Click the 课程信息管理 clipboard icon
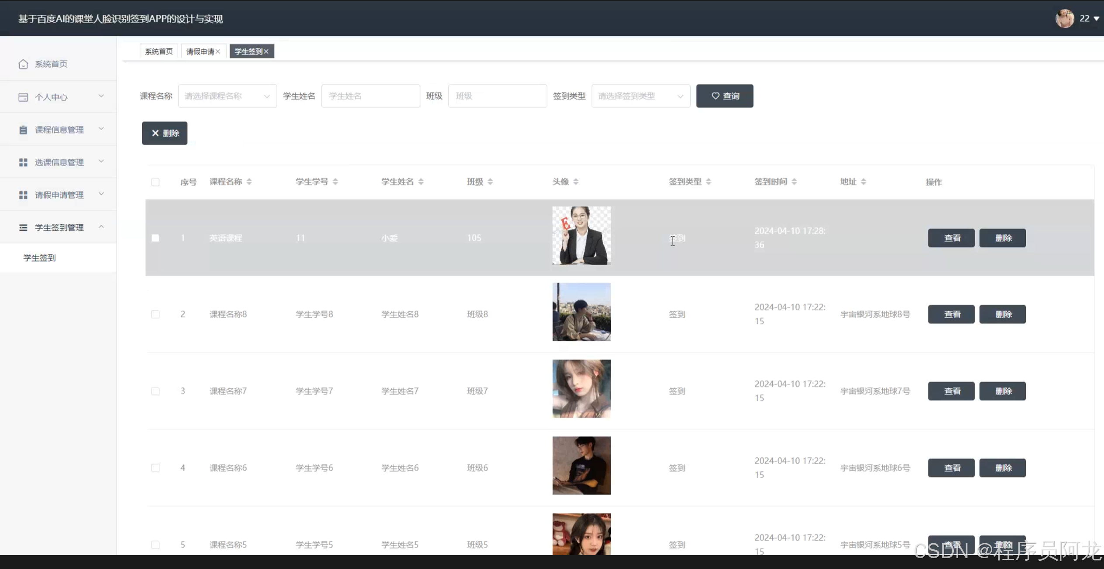The image size is (1104, 569). [23, 130]
